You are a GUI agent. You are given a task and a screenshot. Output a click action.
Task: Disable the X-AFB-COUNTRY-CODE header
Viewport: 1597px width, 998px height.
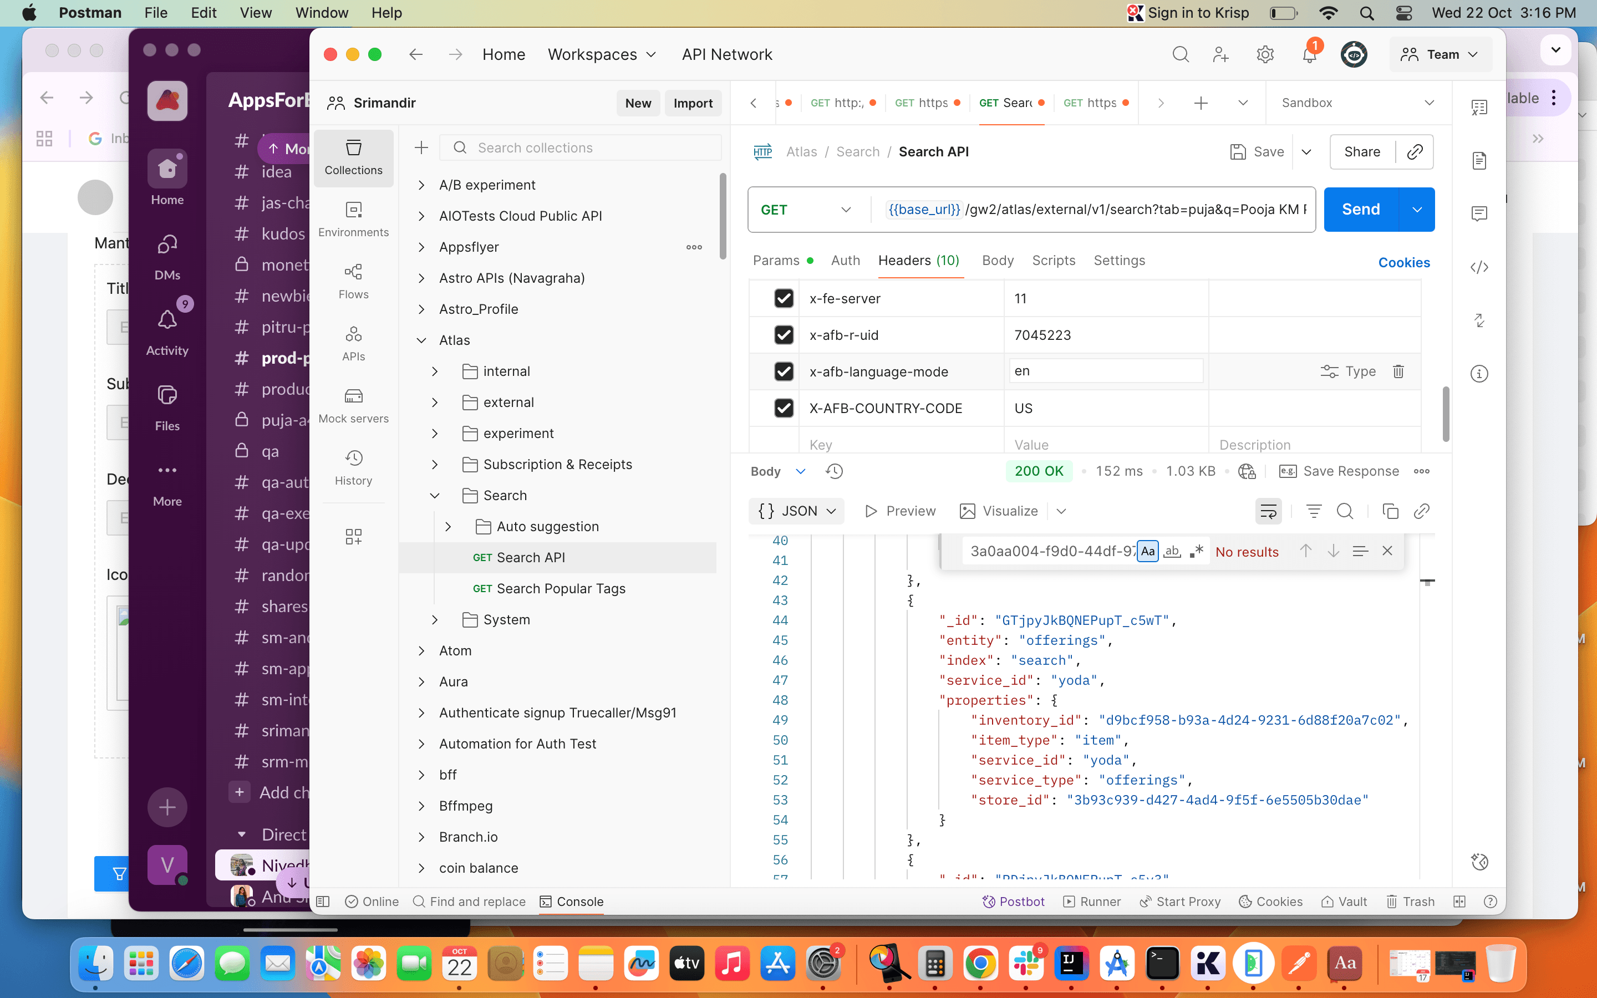(x=784, y=408)
